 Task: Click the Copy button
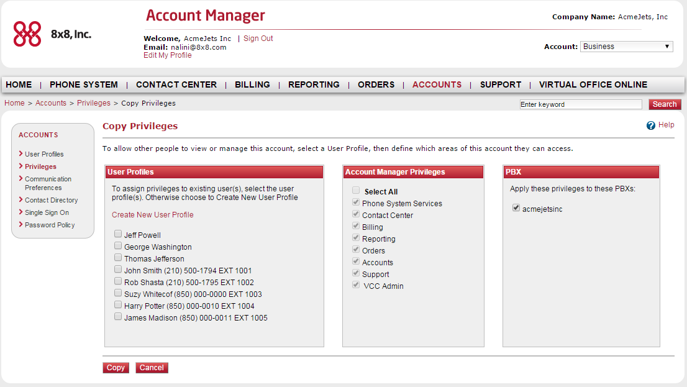tap(116, 368)
